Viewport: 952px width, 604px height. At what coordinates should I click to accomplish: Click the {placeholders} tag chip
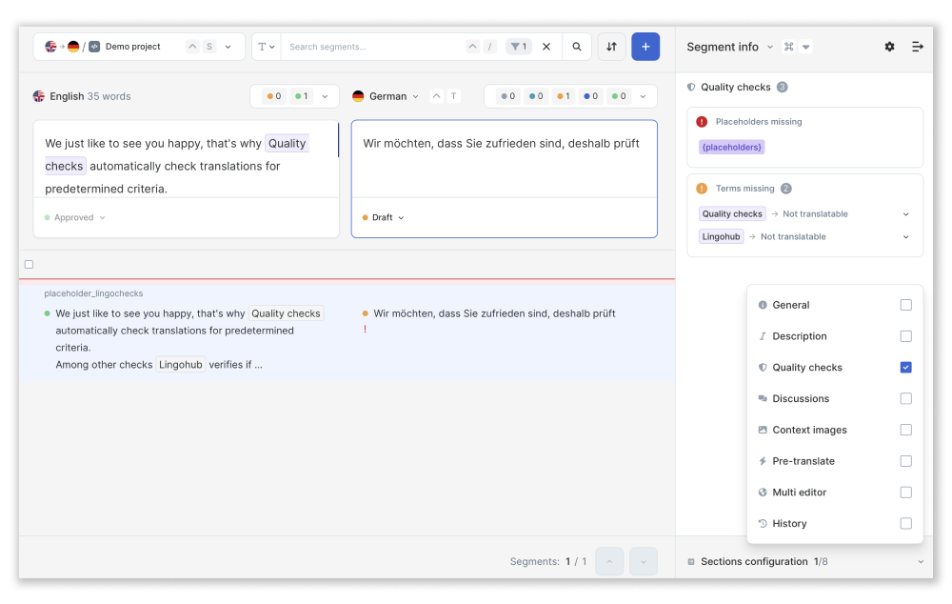pyautogui.click(x=731, y=147)
